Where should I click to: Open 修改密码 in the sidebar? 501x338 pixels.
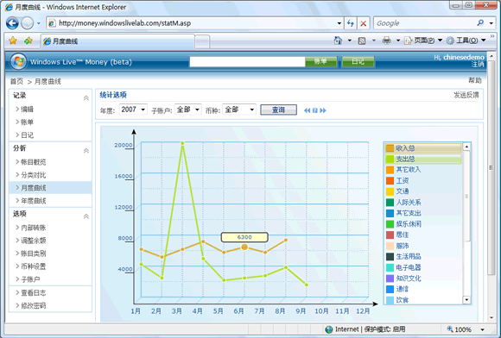tap(33, 305)
